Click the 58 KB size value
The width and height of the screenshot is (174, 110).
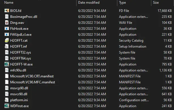click(x=167, y=52)
